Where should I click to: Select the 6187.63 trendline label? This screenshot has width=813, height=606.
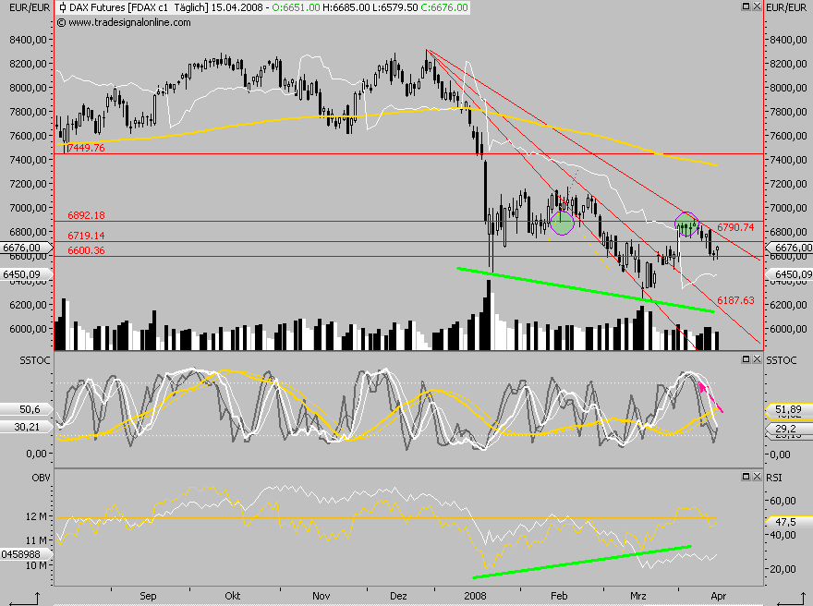pyautogui.click(x=735, y=300)
